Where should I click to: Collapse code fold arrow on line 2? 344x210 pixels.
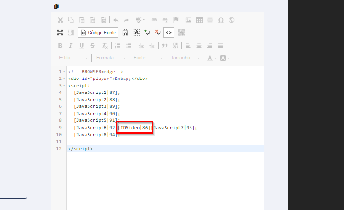tap(64, 79)
